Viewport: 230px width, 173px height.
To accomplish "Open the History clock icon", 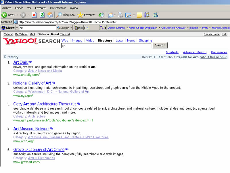I will [101, 15].
